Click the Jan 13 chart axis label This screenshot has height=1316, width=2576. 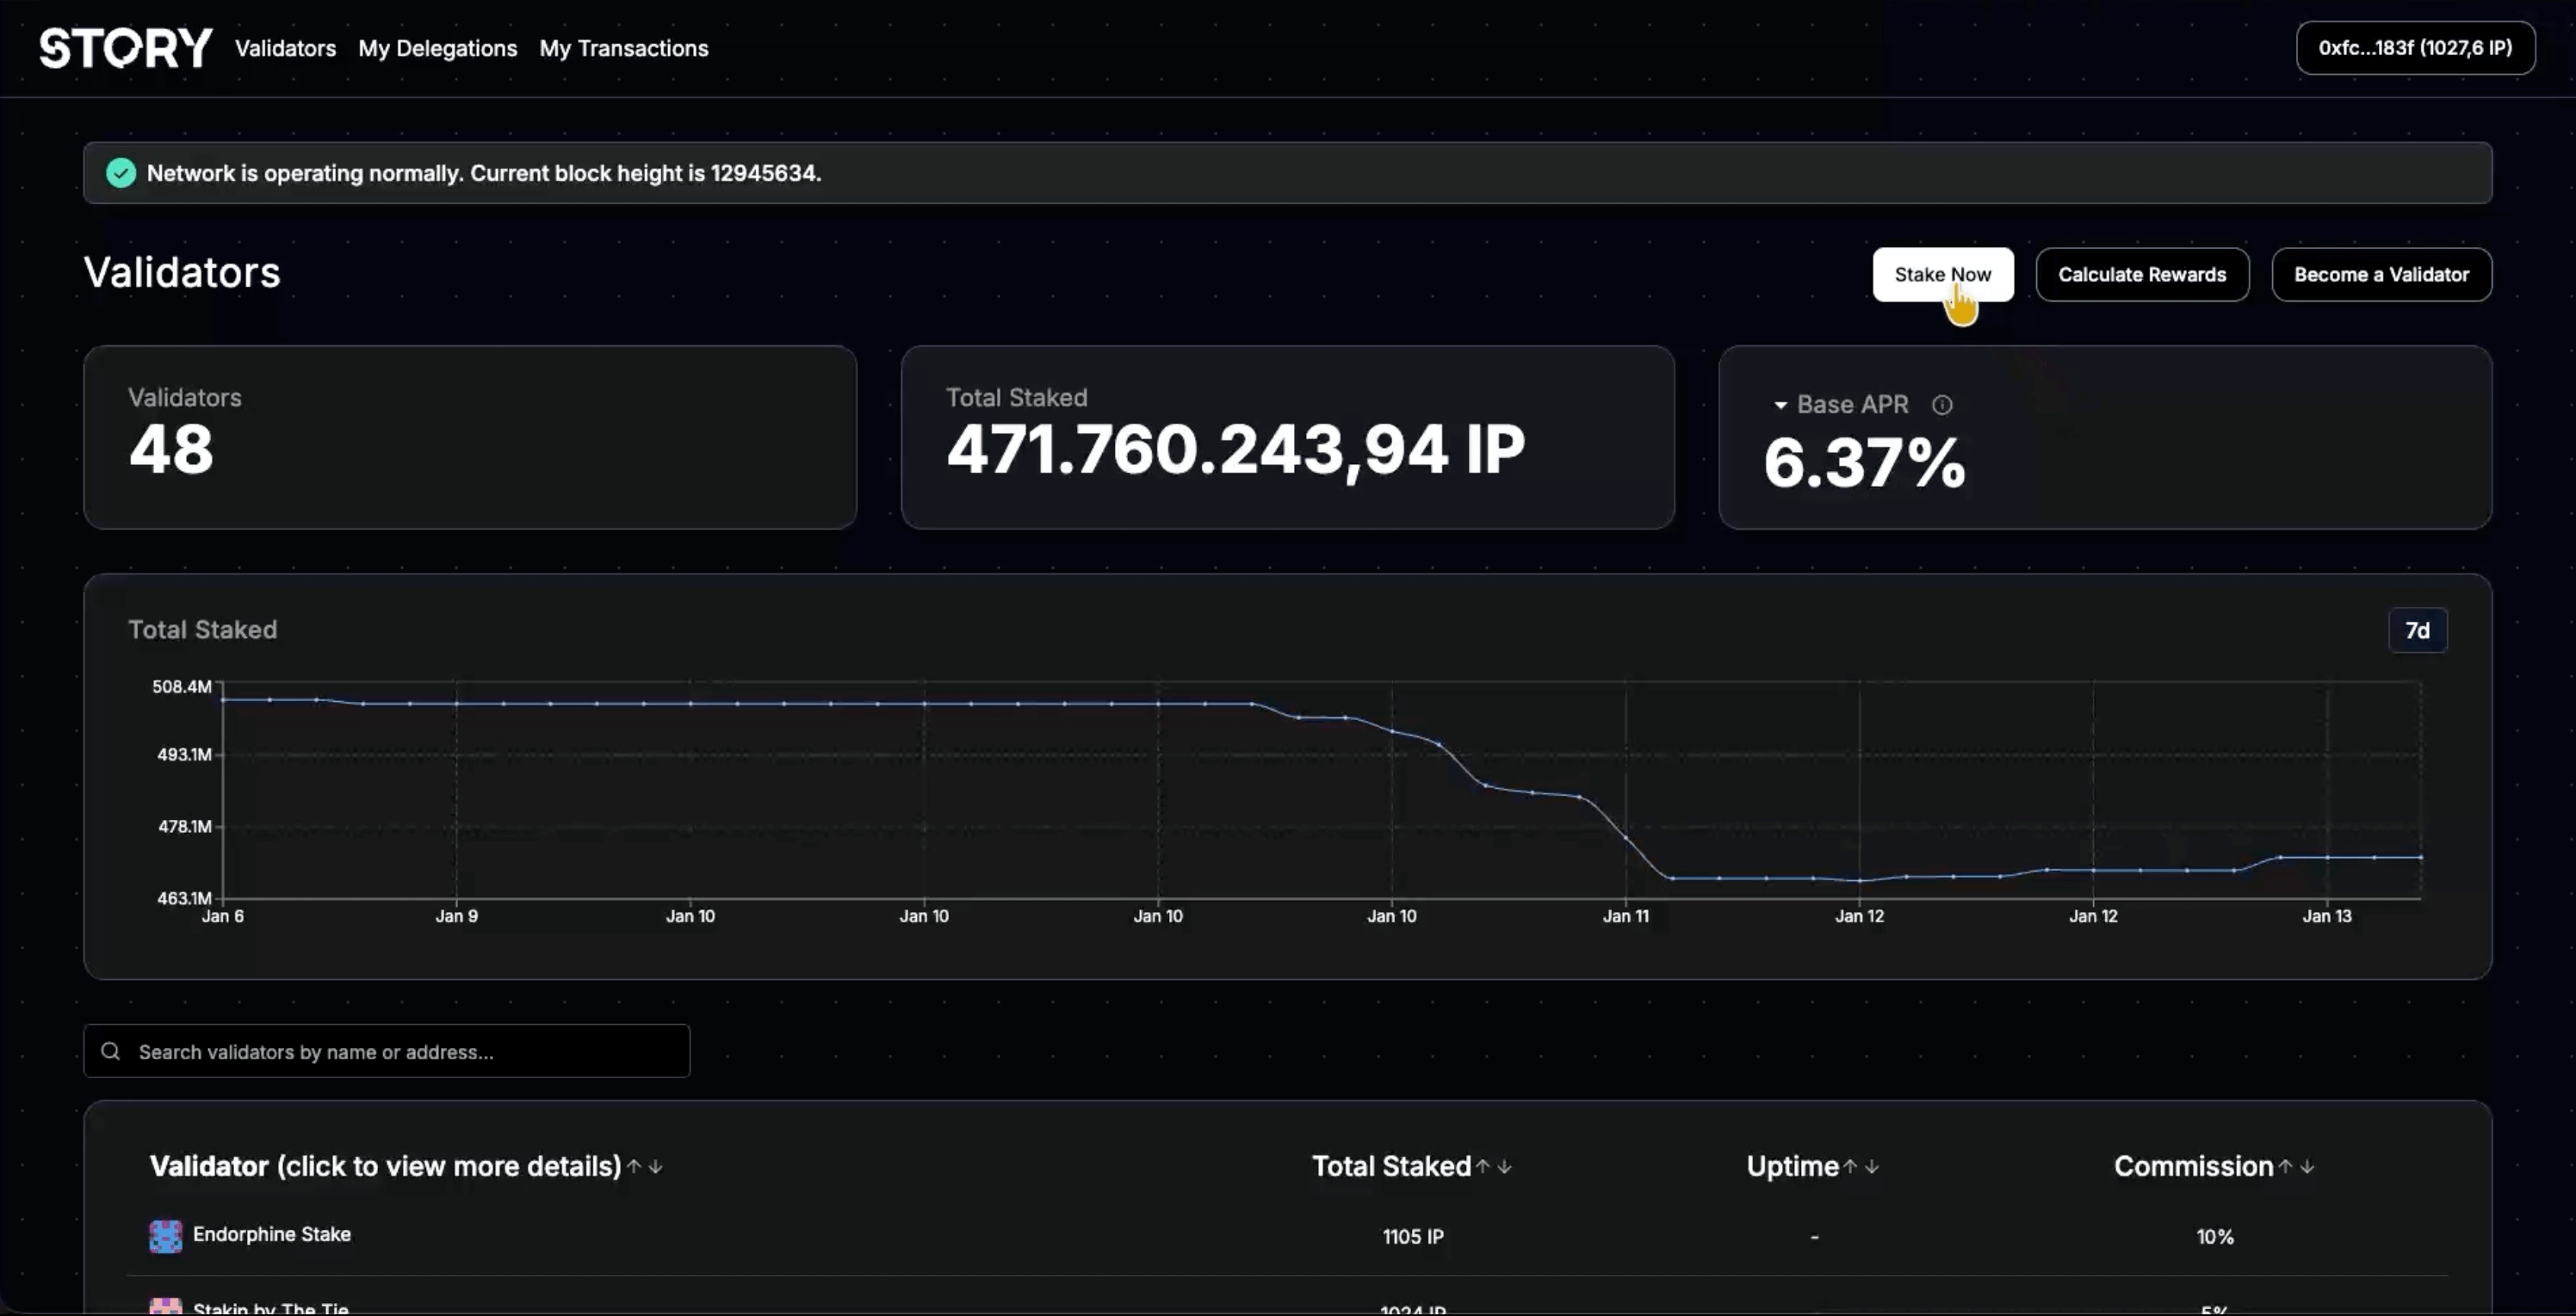[2327, 916]
